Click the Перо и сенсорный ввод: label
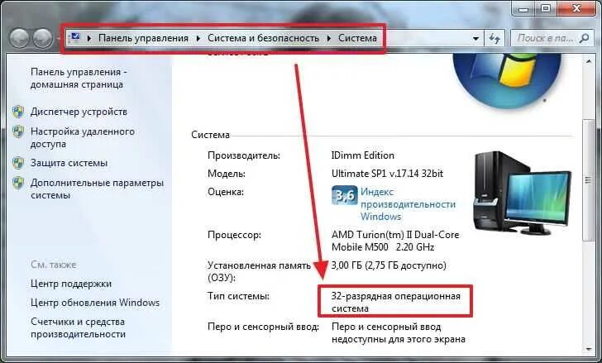The height and width of the screenshot is (363, 602). click(263, 327)
